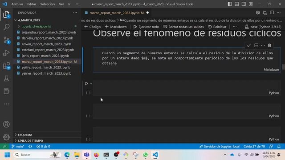This screenshot has height=160, width=285.
Task: Customize editor layout
Action: point(251,4)
